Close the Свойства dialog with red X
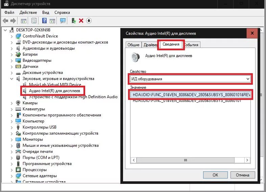The image size is (266, 192). point(252,33)
